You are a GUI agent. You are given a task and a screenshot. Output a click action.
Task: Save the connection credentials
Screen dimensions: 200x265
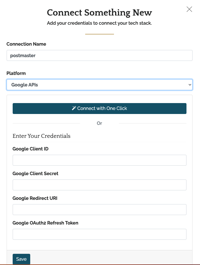21,259
